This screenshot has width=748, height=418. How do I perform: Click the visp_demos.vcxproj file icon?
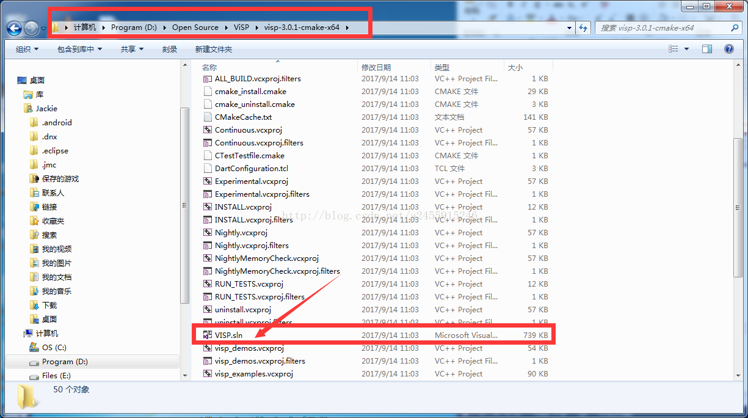[x=208, y=348]
